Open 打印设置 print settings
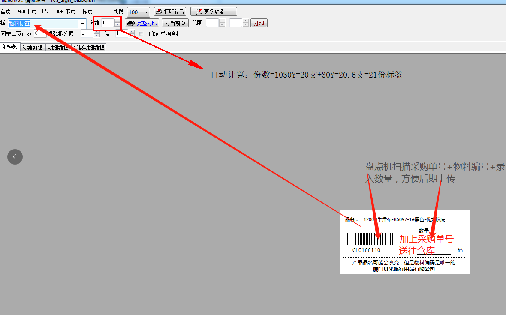 [x=170, y=12]
